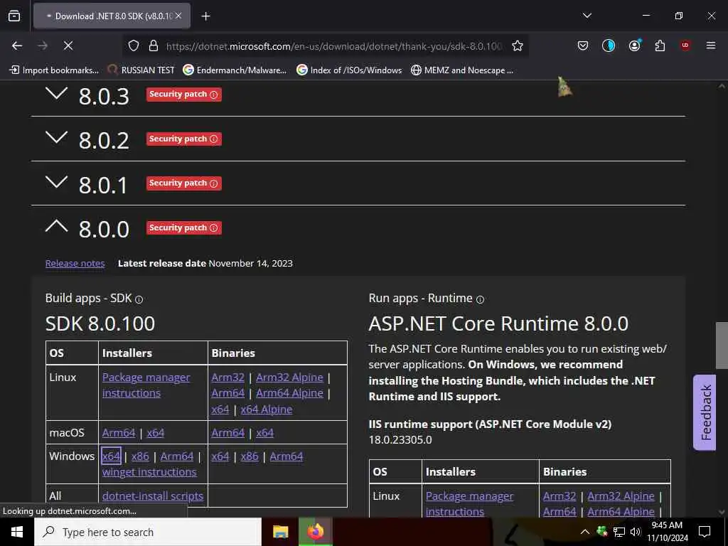Open Windows notification center

(705, 532)
